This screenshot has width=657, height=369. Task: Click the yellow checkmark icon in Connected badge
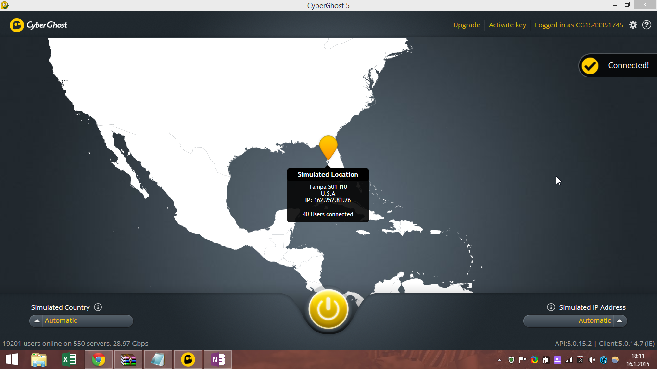[590, 66]
